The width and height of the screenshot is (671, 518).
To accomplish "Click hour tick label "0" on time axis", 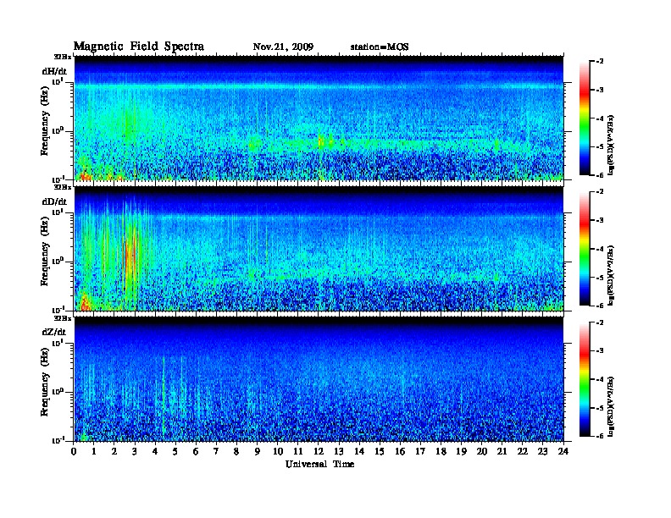I will pos(74,451).
